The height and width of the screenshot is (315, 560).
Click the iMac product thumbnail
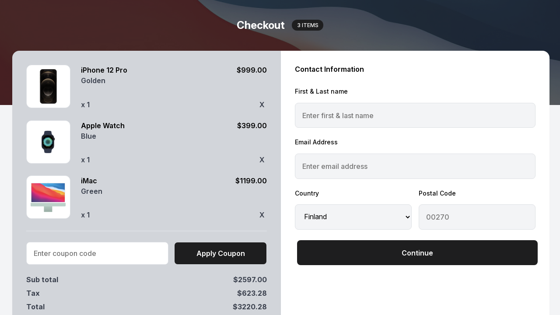(x=48, y=197)
